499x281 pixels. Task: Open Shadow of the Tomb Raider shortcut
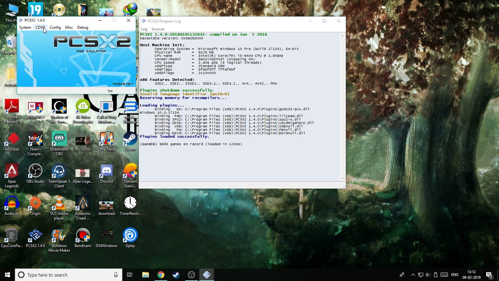point(59,112)
